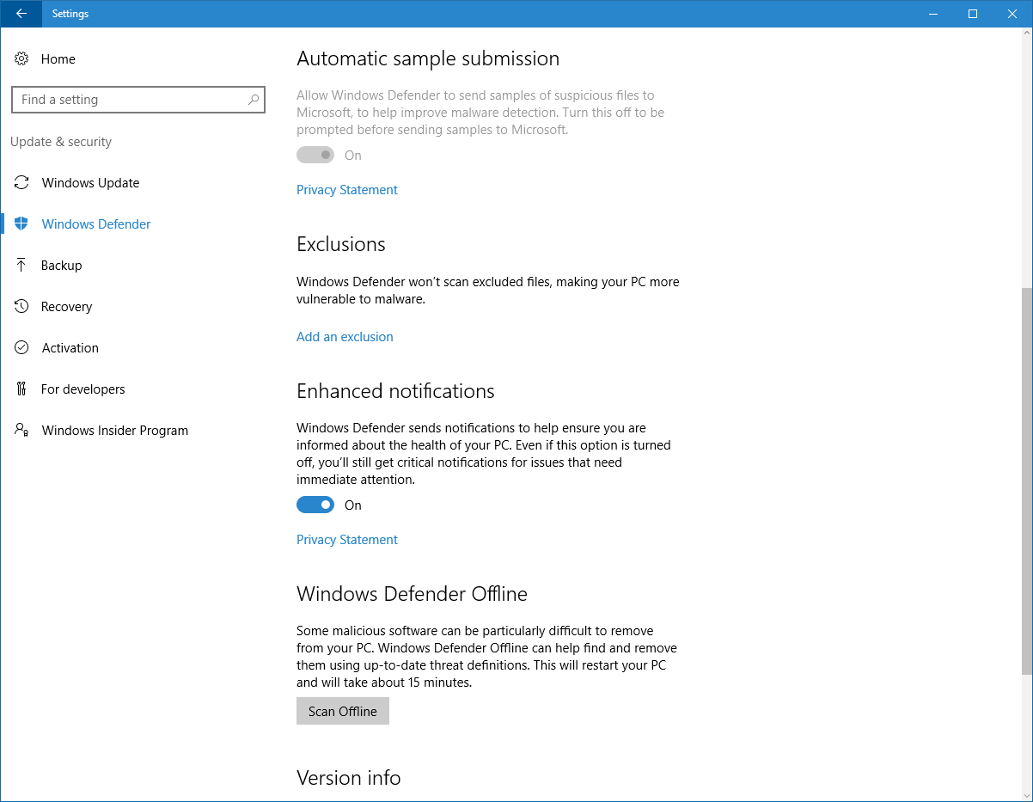Click the back arrow in title bar
1033x802 pixels.
point(21,14)
